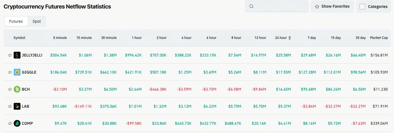
Task: Switch to the Spot tab
Action: (x=37, y=21)
